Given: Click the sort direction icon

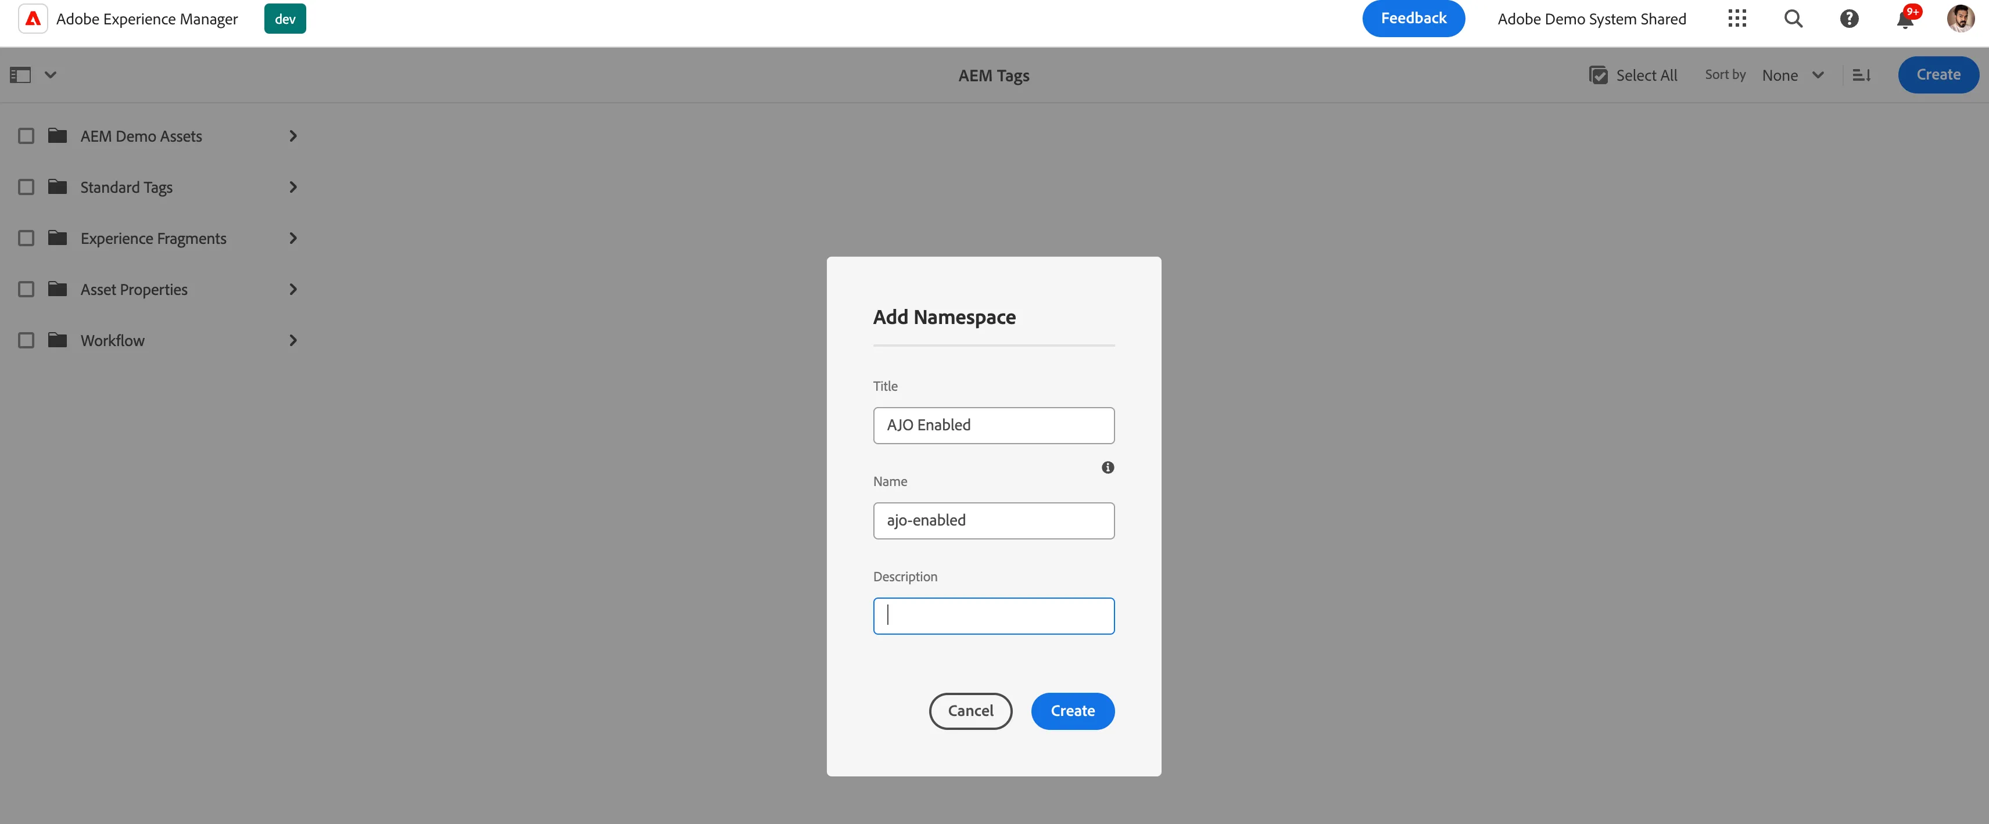Looking at the screenshot, I should click(x=1862, y=75).
